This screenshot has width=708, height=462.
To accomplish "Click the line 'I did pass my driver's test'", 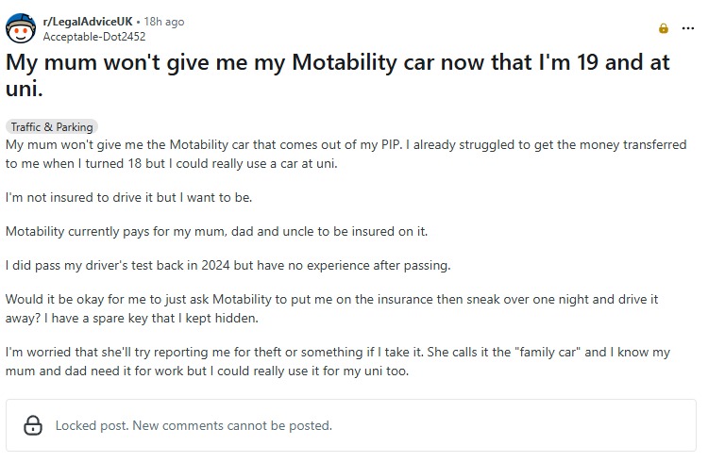I will pos(228,265).
